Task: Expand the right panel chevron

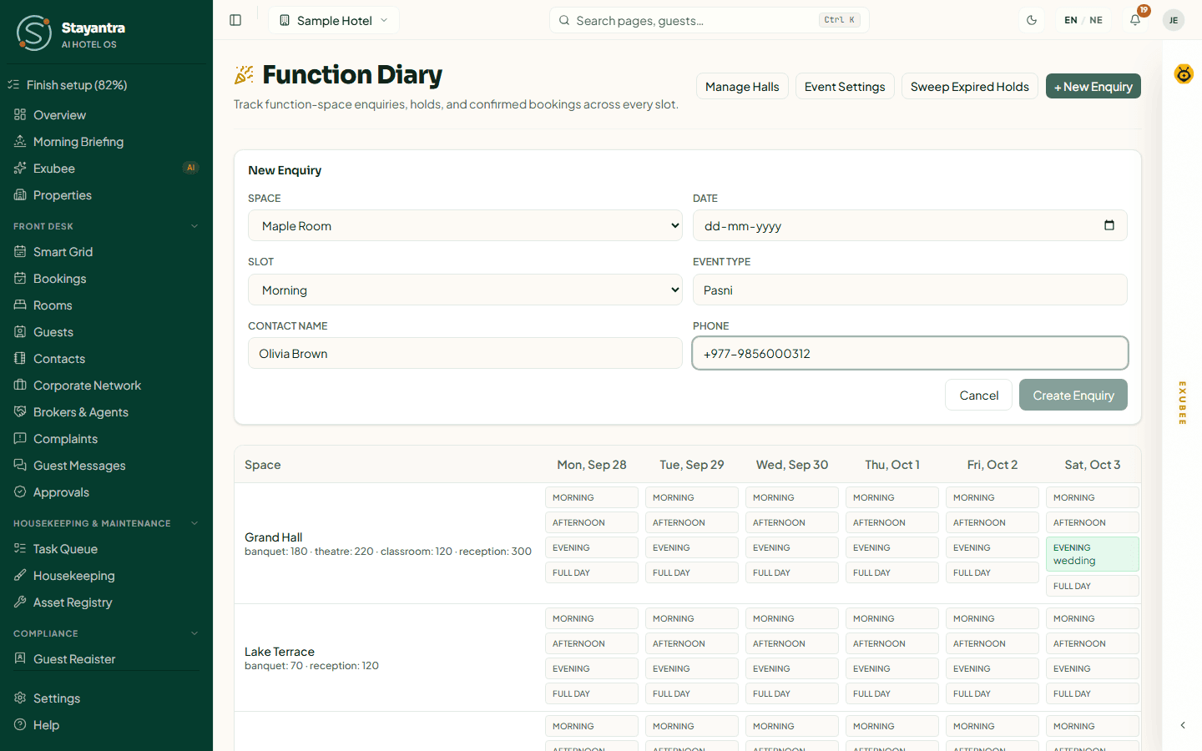Action: tap(1183, 725)
